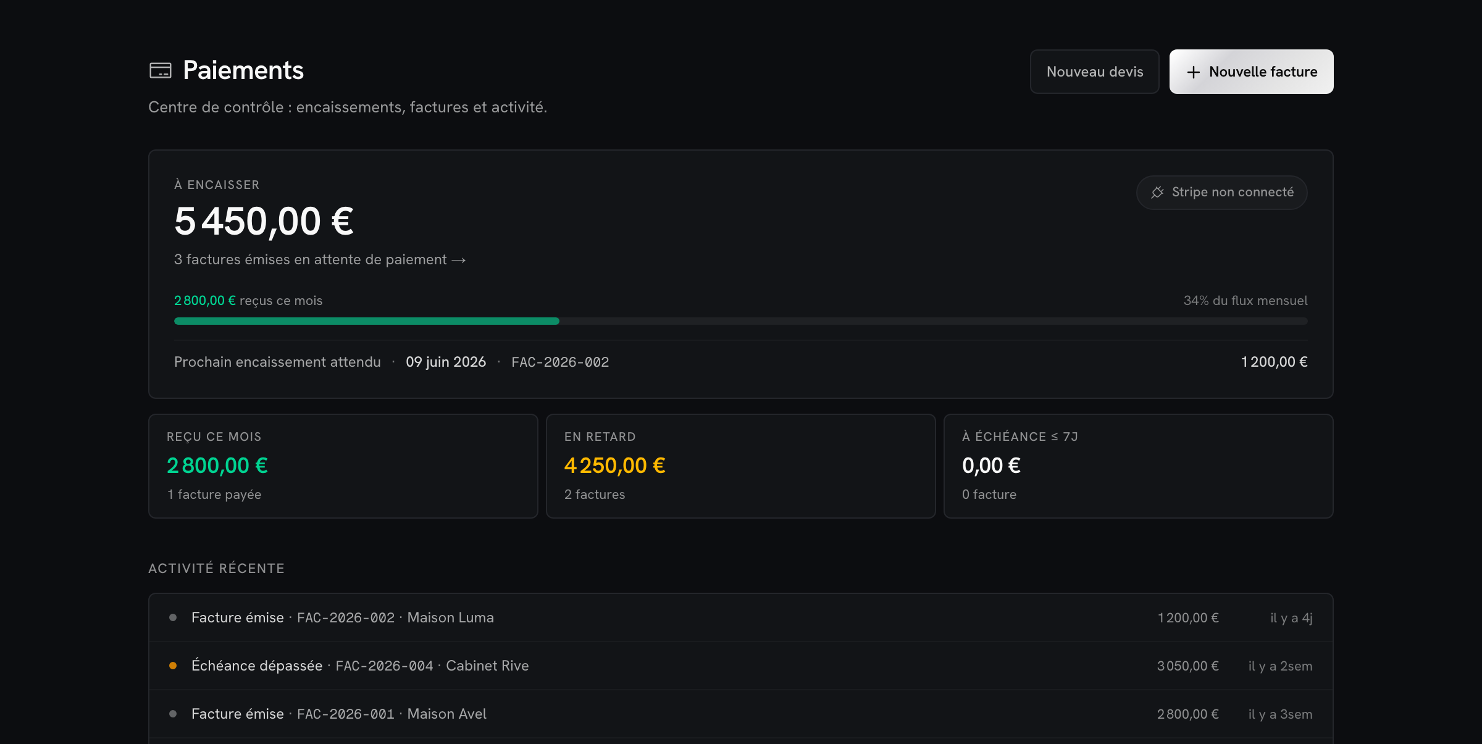Click the 0 facture label

(989, 495)
